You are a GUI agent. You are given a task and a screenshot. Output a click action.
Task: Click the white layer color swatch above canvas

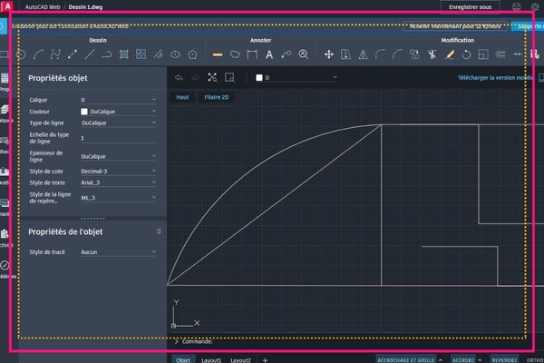tap(258, 77)
